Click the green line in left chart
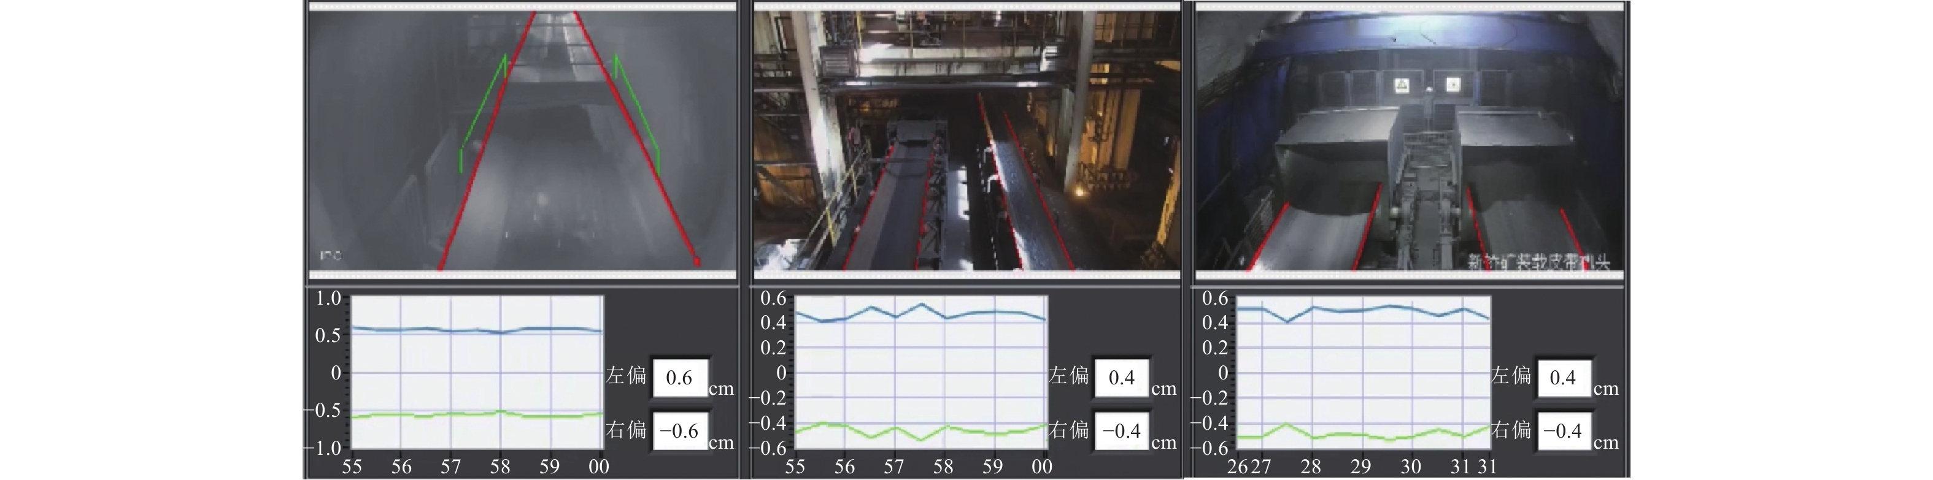 [450, 414]
